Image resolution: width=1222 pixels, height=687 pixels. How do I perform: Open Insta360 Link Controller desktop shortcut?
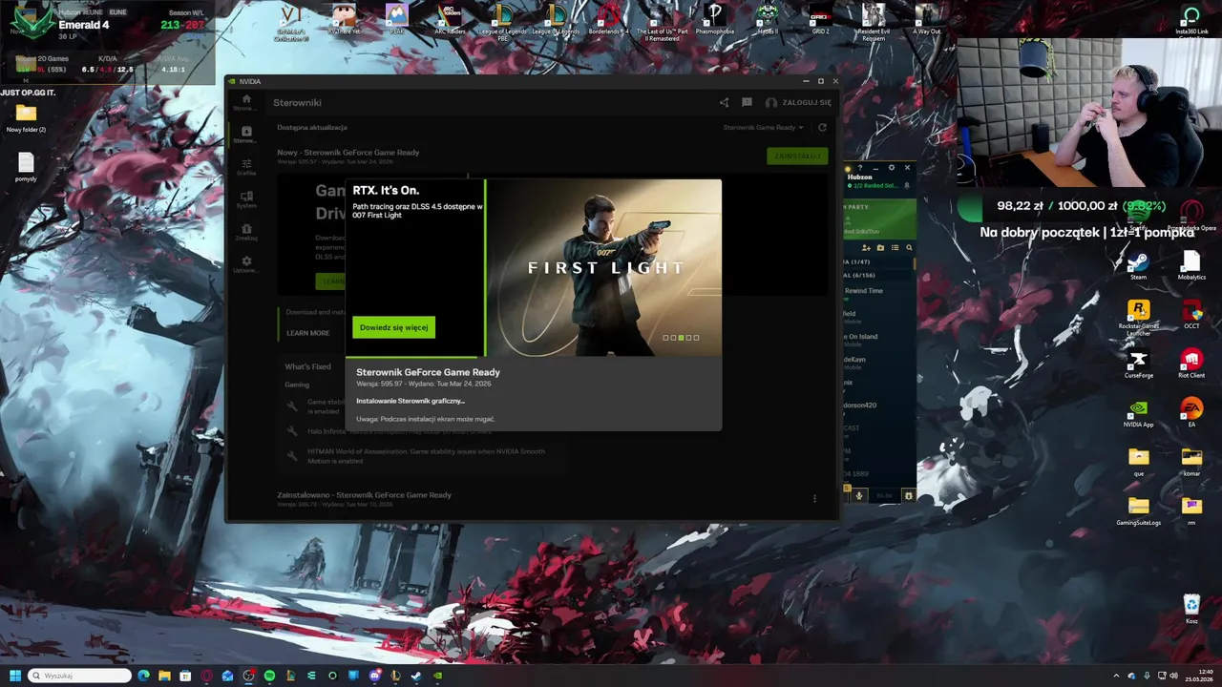1191,21
